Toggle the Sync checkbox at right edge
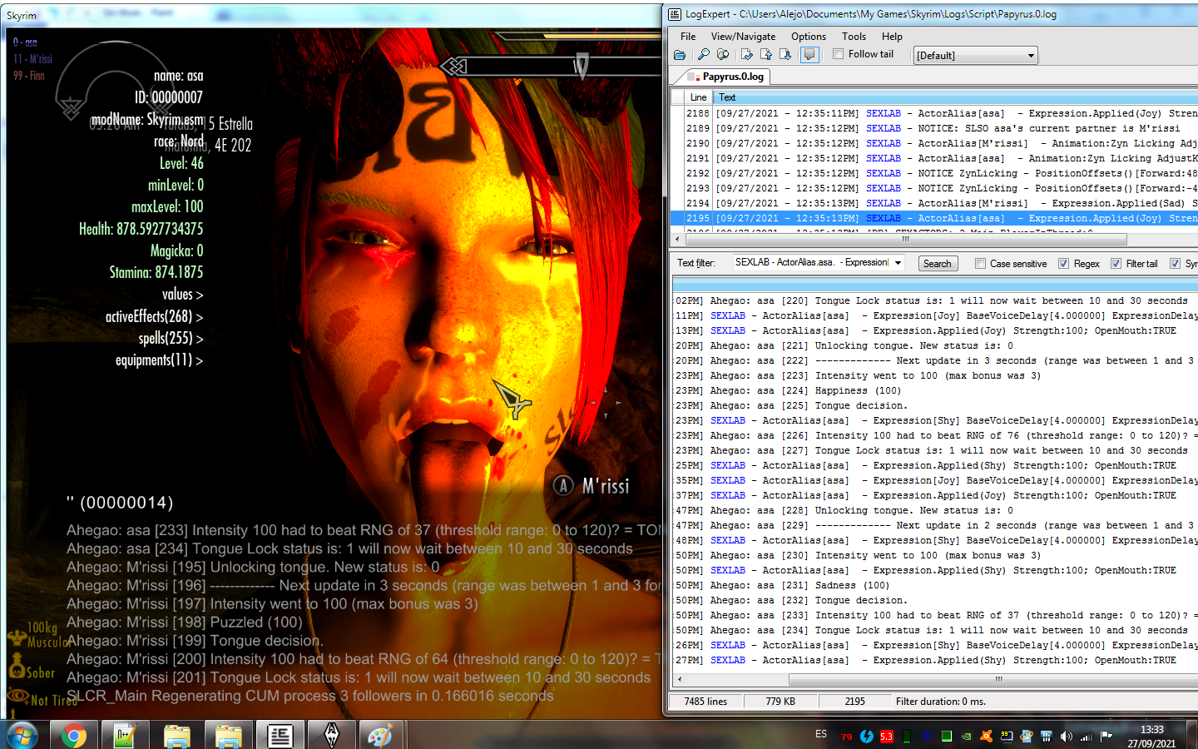1198x749 pixels. click(x=1175, y=264)
